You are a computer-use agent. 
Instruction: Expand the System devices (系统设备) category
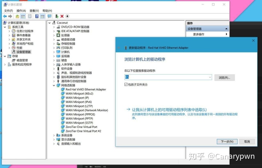(54, 135)
